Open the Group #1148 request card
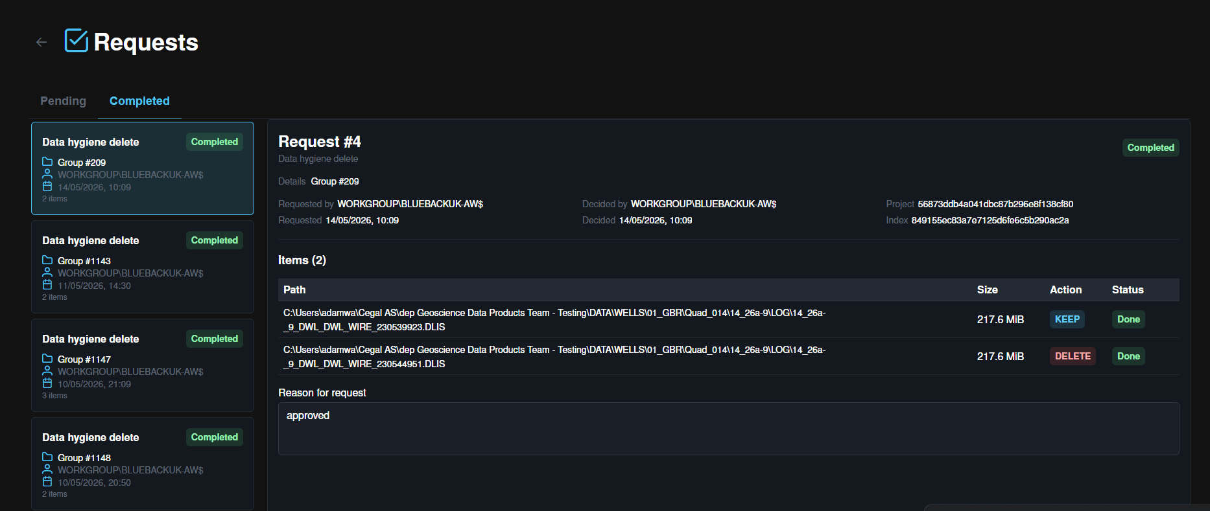1210x511 pixels. coord(143,464)
